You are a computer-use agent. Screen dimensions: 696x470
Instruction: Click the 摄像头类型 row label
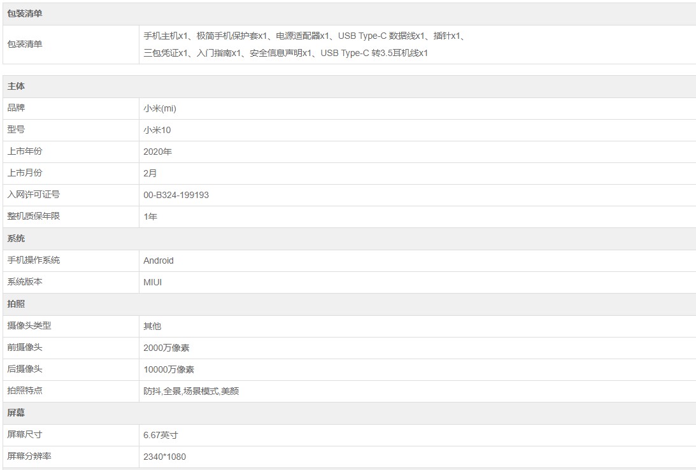29,325
